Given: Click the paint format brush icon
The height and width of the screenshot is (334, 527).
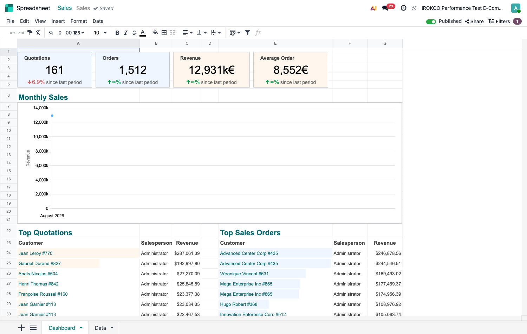Looking at the screenshot, I should pyautogui.click(x=30, y=33).
